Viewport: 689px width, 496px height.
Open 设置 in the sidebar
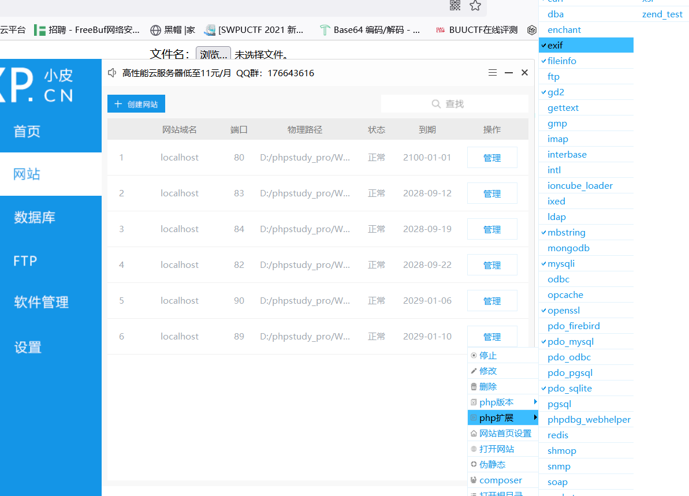[50, 347]
